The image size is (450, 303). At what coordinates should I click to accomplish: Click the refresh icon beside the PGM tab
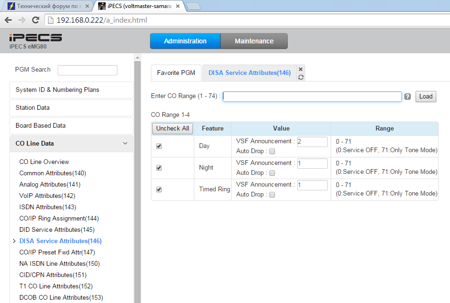click(301, 77)
